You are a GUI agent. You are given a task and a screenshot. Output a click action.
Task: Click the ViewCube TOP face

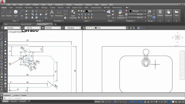coord(177,37)
